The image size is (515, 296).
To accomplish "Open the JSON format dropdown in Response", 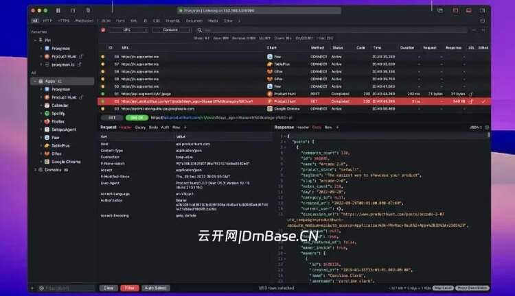I will pyautogui.click(x=476, y=127).
